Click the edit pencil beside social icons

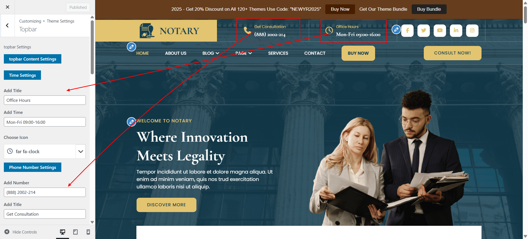(x=396, y=29)
